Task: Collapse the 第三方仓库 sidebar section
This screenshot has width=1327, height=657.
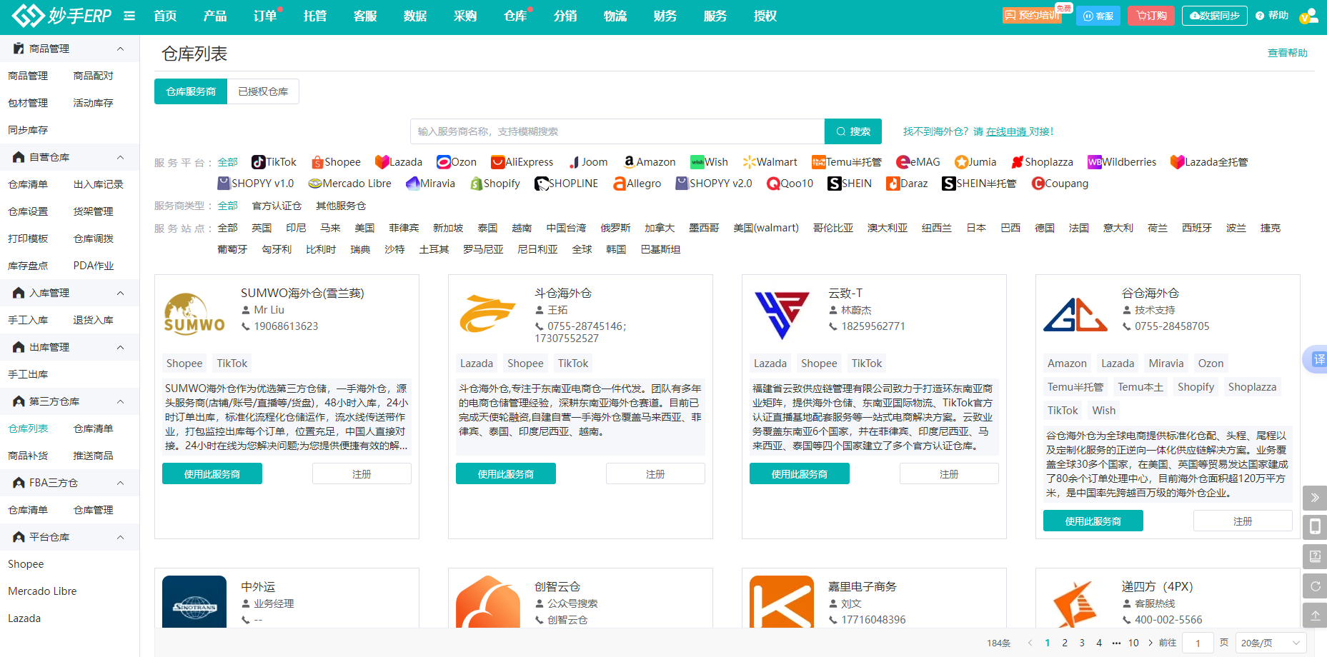Action: coord(120,401)
